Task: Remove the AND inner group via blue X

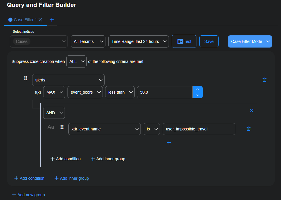Action: [251, 110]
